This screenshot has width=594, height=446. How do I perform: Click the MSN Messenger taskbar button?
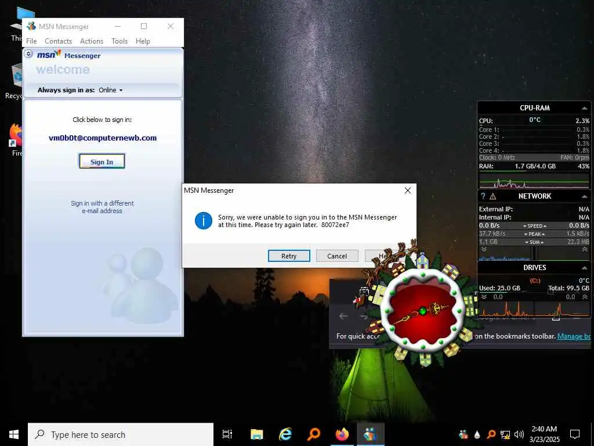pyautogui.click(x=371, y=434)
